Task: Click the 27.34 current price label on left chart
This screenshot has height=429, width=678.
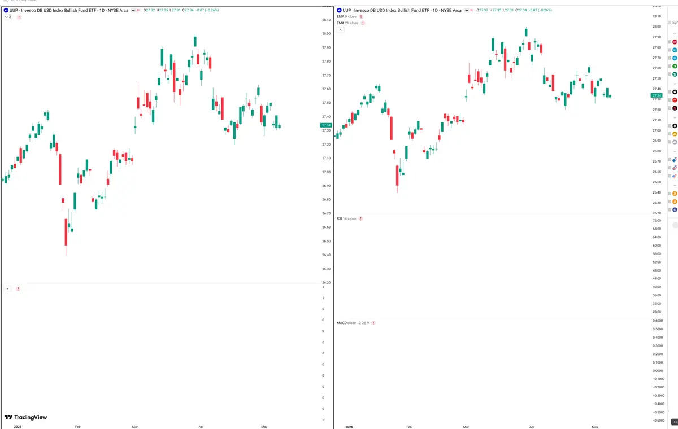Action: 326,125
